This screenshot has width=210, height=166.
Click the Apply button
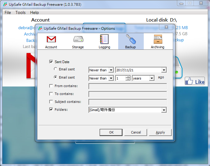pos(160,132)
